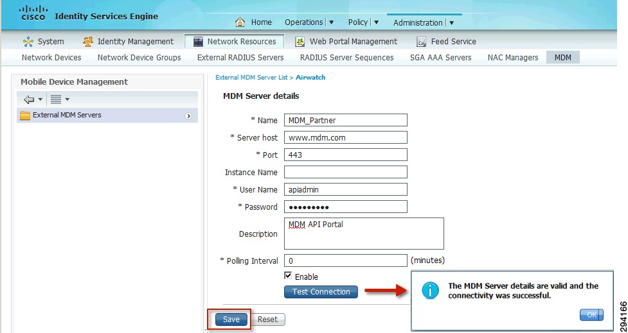Select the MDM submenu tab
The height and width of the screenshot is (333, 628).
coord(562,58)
